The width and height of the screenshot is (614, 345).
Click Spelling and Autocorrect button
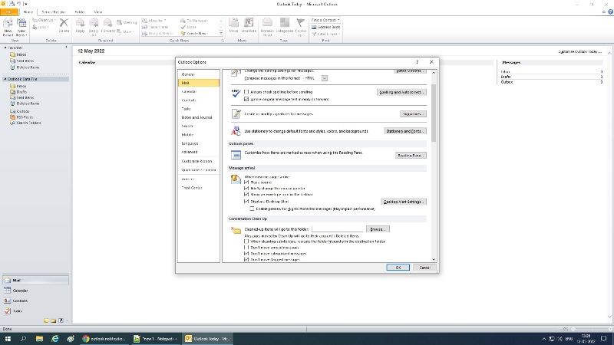[x=401, y=92]
